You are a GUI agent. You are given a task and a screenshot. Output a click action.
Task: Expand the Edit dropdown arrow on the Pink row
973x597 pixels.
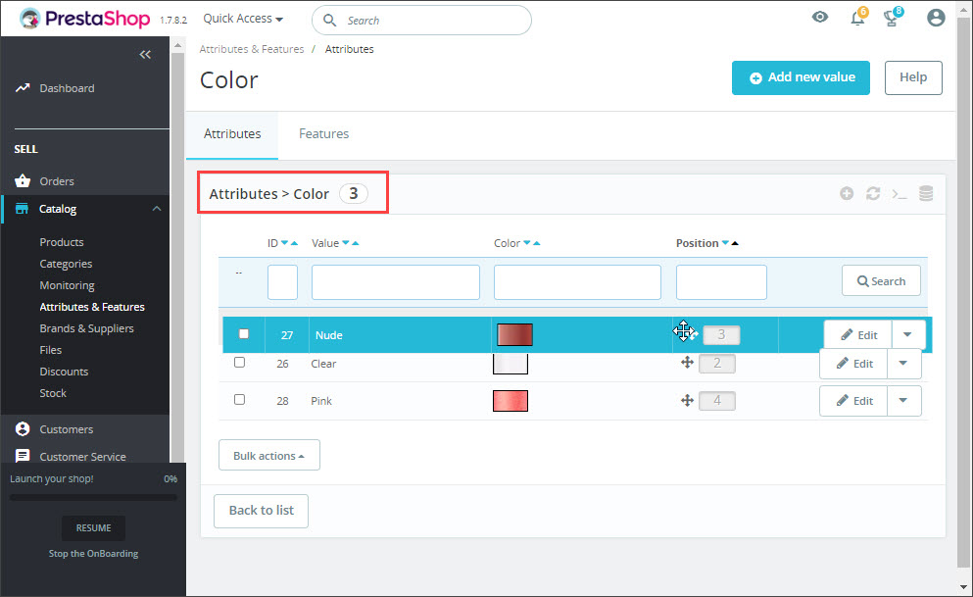coord(903,400)
